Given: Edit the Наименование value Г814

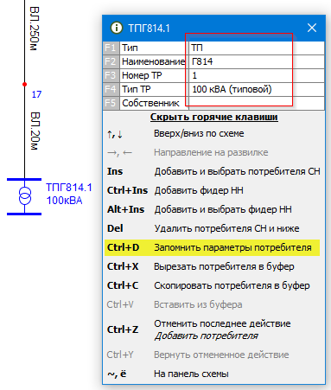Looking at the screenshot, I should coord(257,61).
